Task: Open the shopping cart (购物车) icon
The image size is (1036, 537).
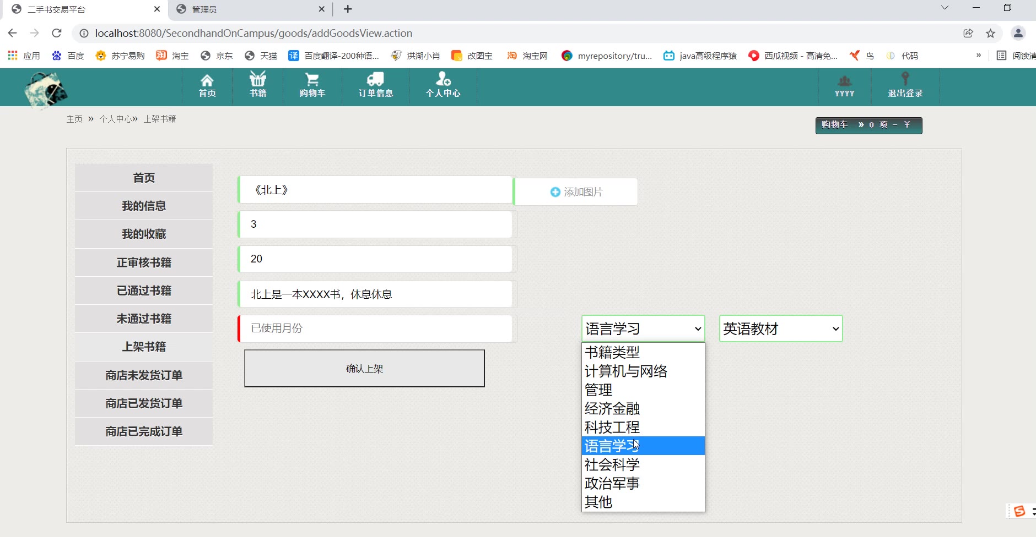Action: click(312, 80)
